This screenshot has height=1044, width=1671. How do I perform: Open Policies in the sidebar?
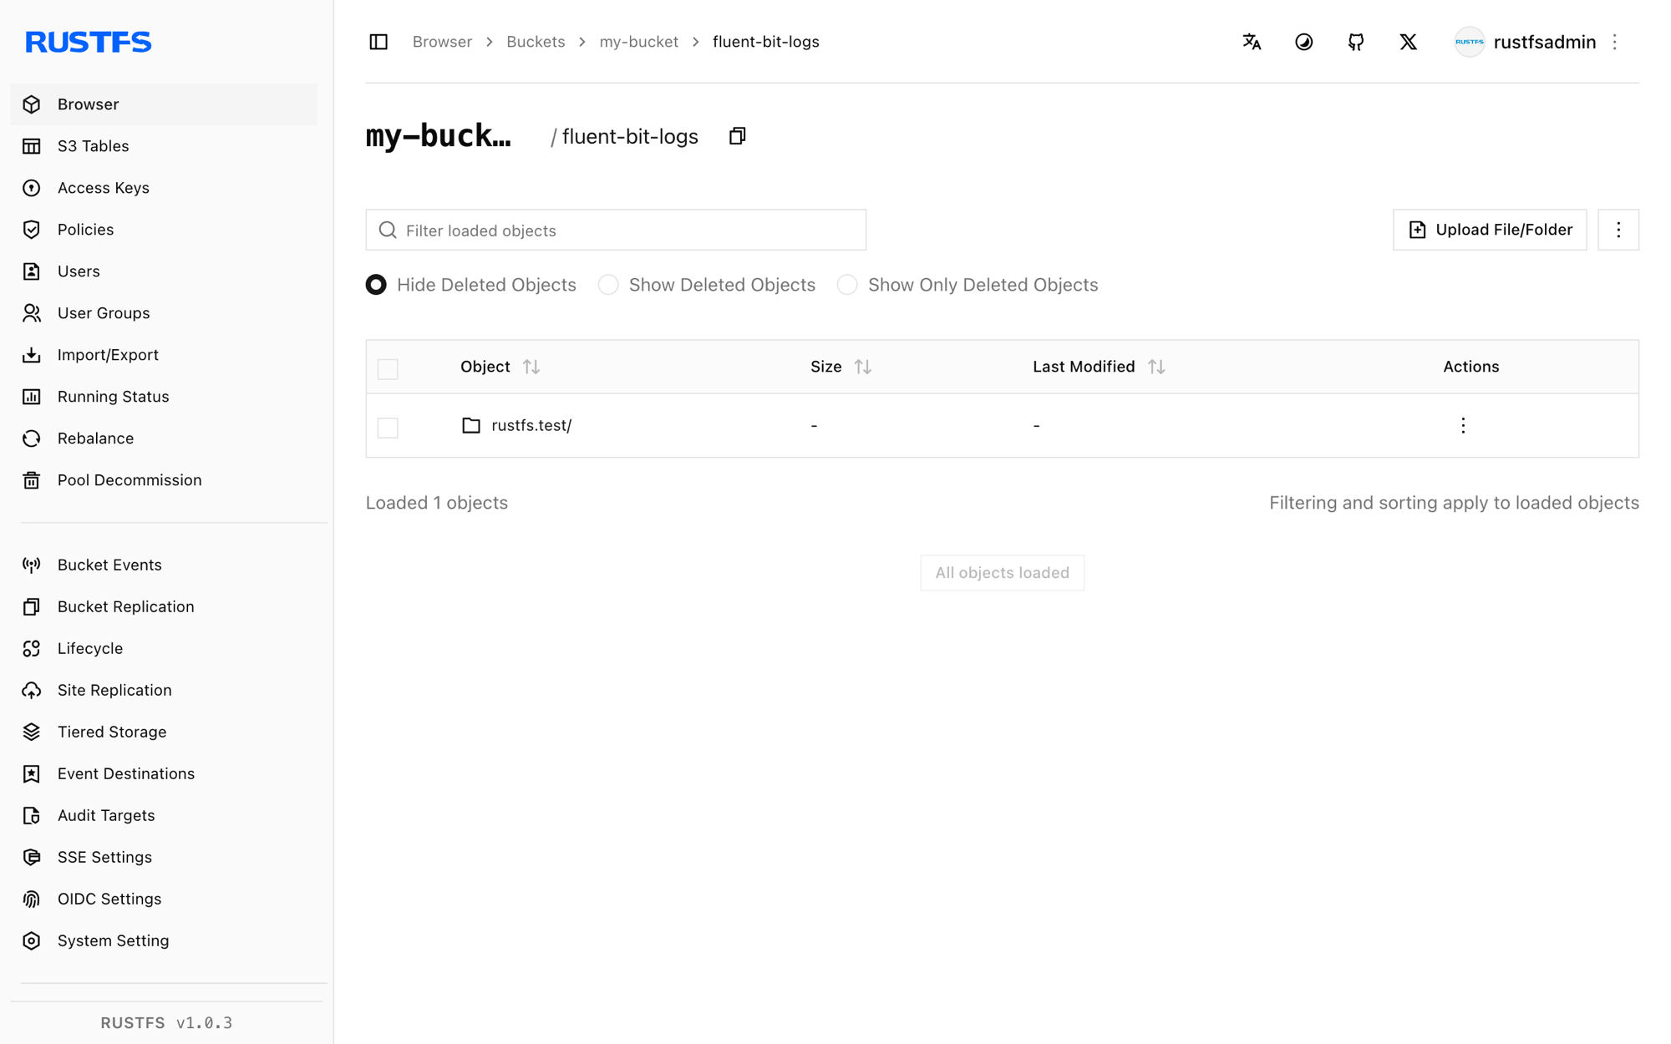point(164,230)
